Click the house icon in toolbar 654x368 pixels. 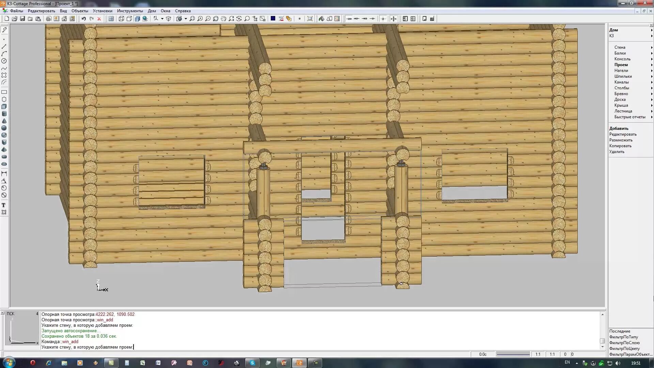(x=64, y=19)
